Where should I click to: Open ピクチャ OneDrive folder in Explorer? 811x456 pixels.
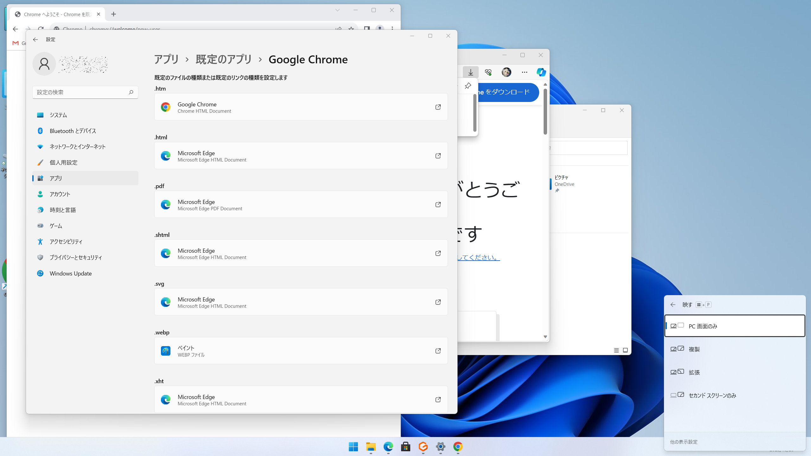click(x=564, y=184)
